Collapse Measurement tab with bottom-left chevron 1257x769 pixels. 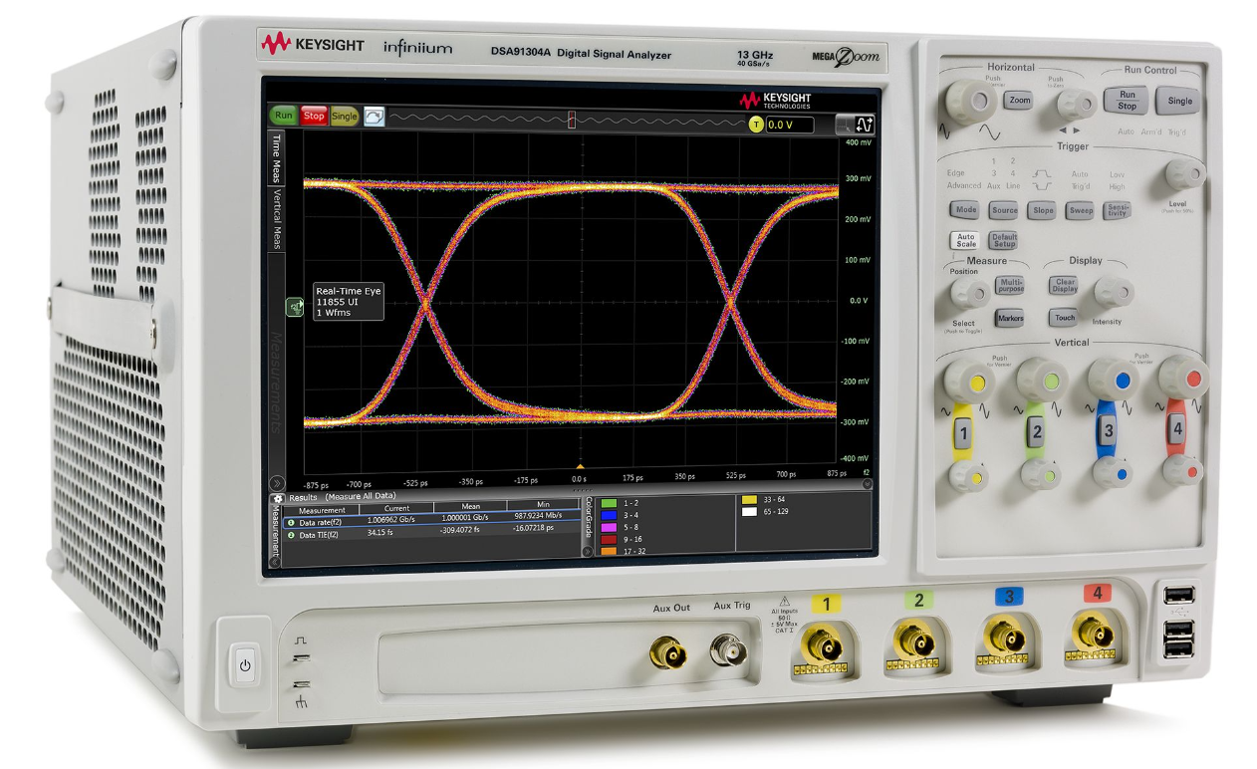[x=277, y=562]
